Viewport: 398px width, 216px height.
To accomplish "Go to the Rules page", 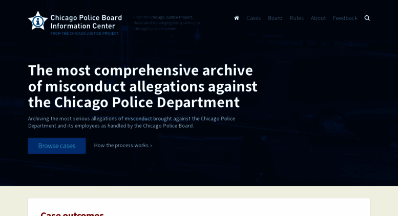I will tap(297, 18).
